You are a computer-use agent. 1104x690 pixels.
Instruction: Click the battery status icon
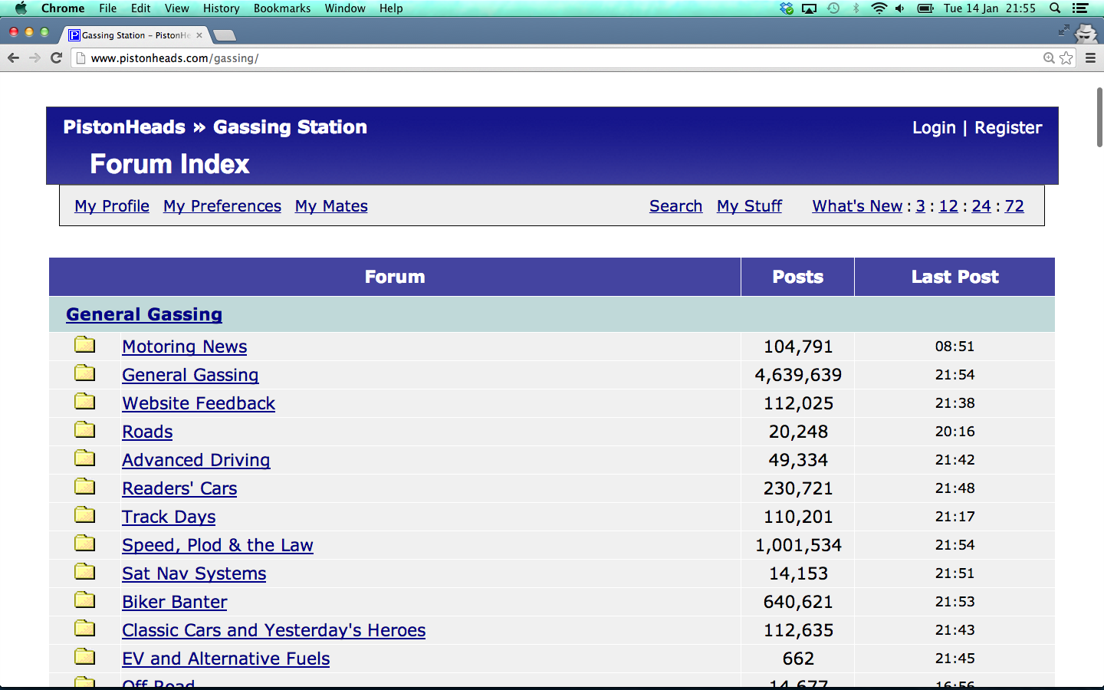coord(925,8)
